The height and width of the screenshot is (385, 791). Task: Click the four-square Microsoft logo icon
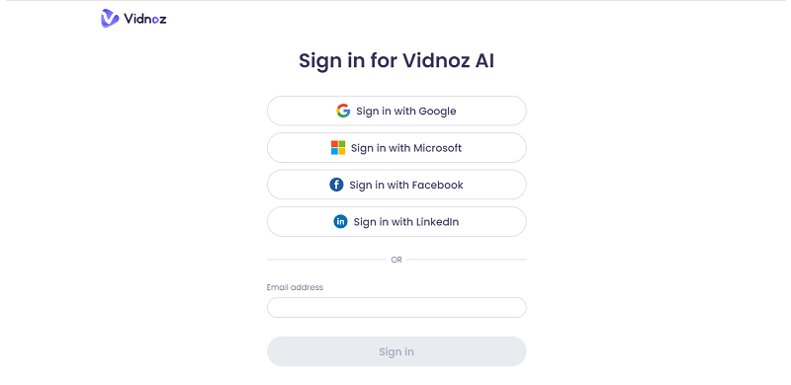pyautogui.click(x=338, y=148)
